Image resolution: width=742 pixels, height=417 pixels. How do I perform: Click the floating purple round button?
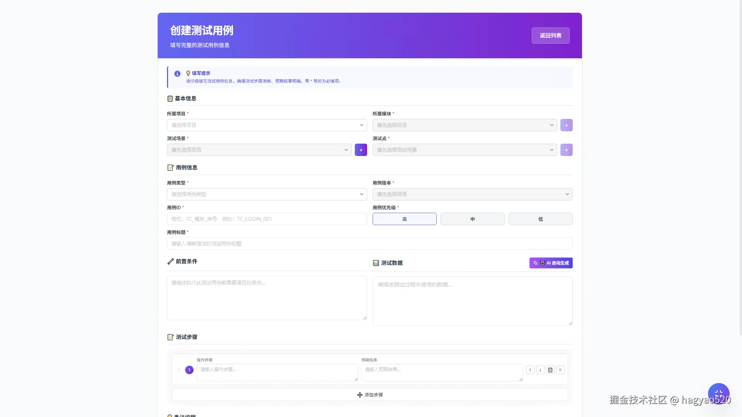718,393
